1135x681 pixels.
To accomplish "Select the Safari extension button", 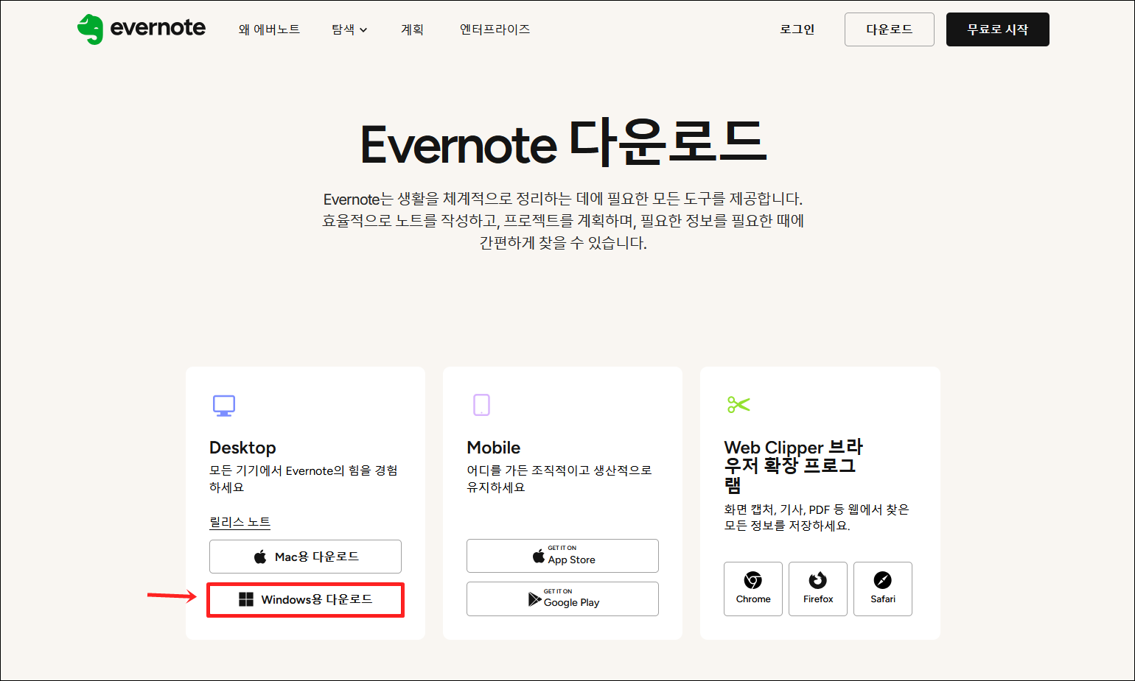I will tap(883, 589).
